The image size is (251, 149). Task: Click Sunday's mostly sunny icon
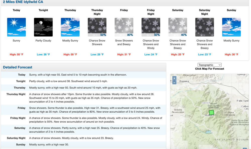(x=231, y=27)
